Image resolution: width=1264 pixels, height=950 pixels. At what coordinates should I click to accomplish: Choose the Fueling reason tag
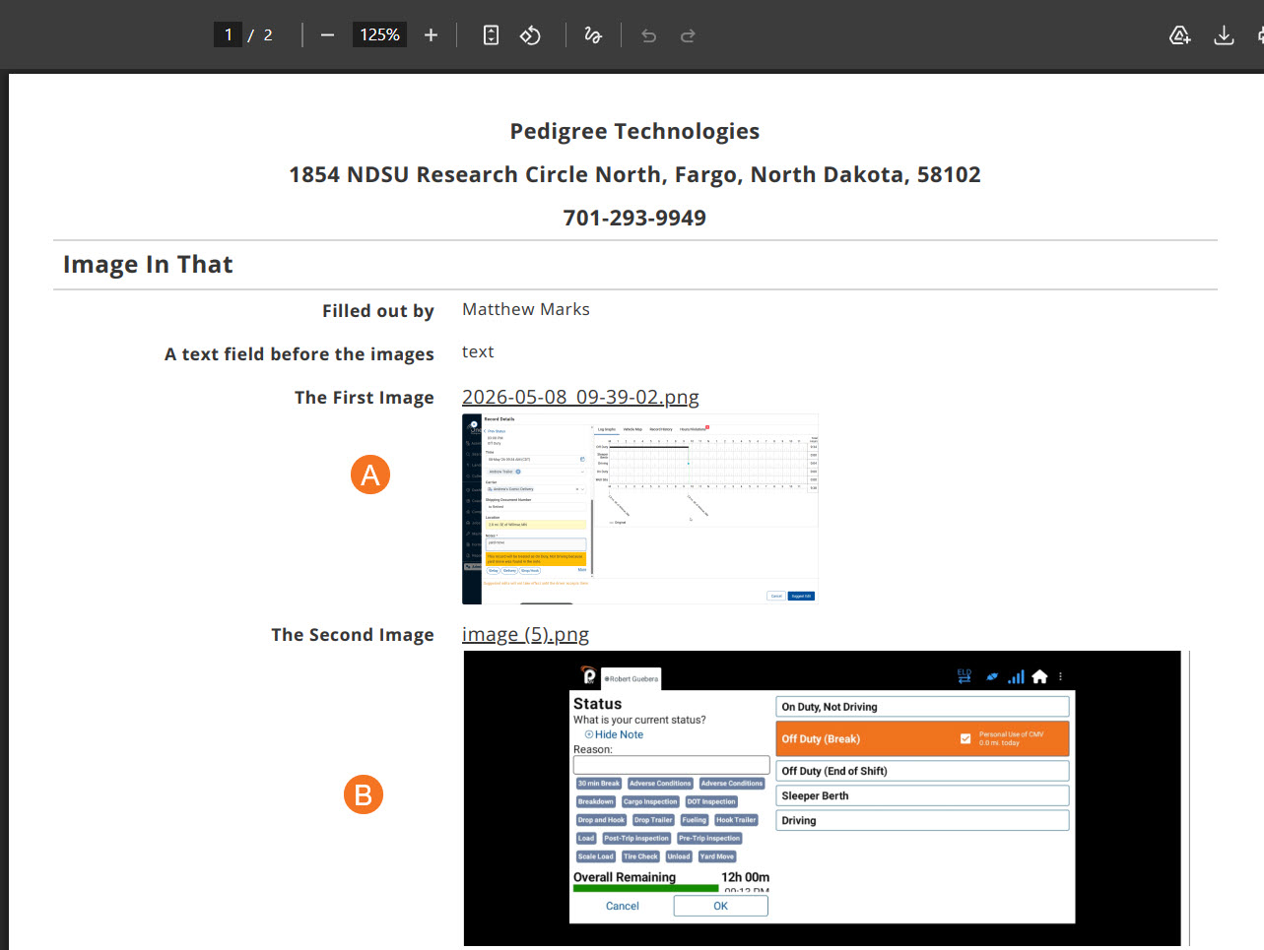coord(695,820)
